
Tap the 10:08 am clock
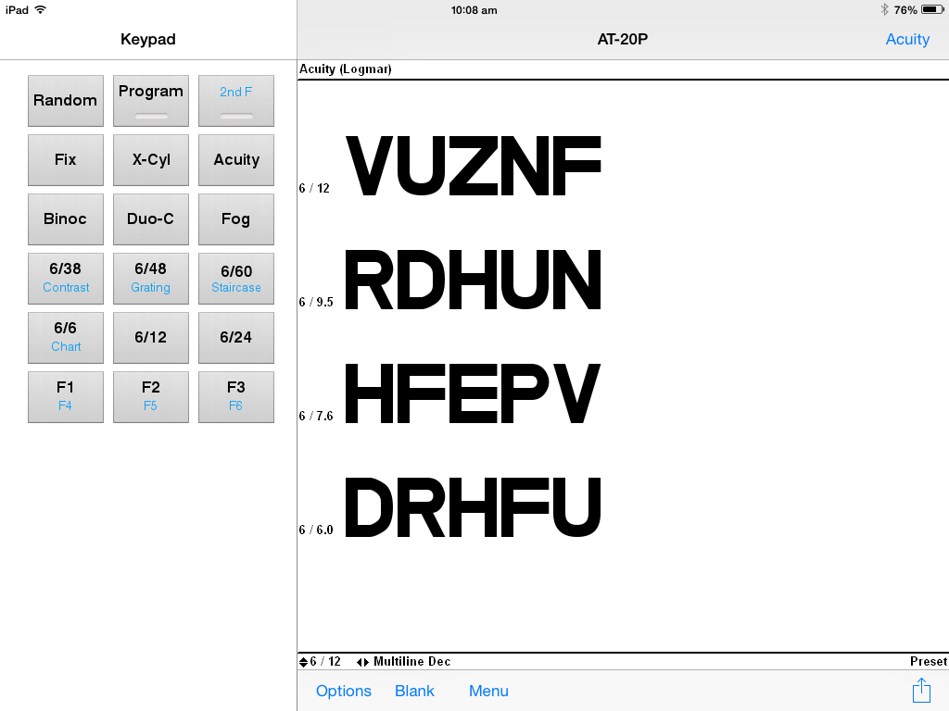pyautogui.click(x=474, y=10)
